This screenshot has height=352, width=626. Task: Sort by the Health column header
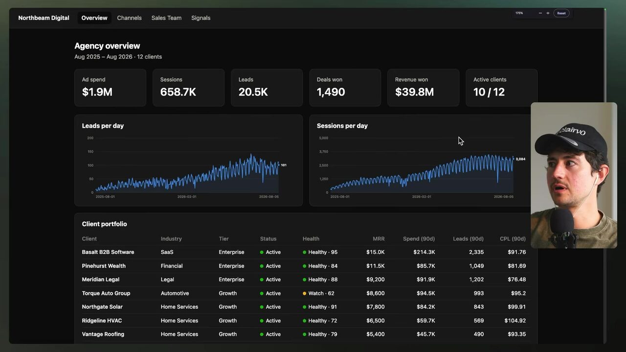[311, 239]
